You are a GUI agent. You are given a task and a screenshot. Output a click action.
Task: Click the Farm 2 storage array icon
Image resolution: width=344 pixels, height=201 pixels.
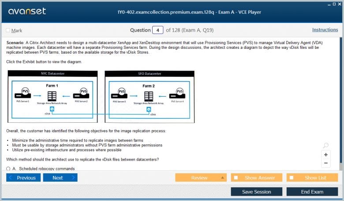pyautogui.click(x=148, y=96)
